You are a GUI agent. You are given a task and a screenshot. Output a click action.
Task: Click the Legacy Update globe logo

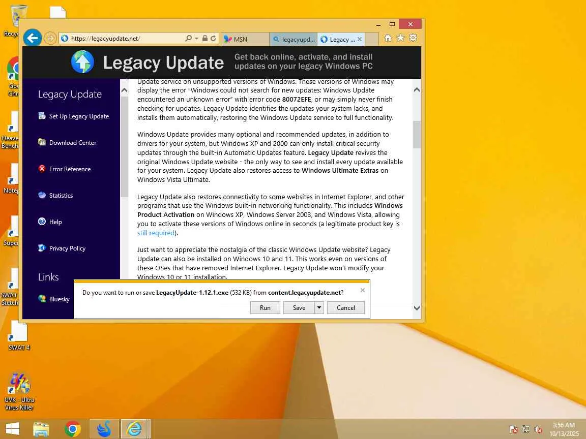click(82, 62)
